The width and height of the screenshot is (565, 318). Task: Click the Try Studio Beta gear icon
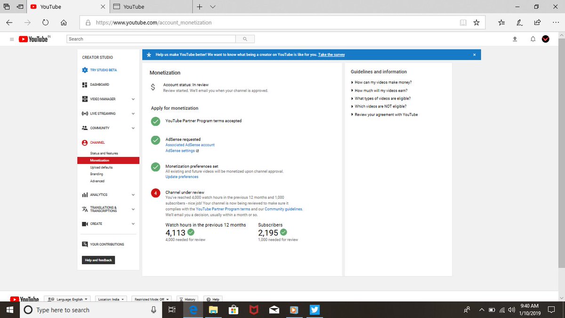pyautogui.click(x=85, y=70)
